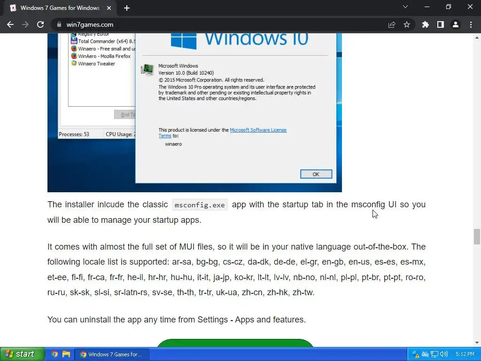Click the browser back arrow

pos(10,24)
